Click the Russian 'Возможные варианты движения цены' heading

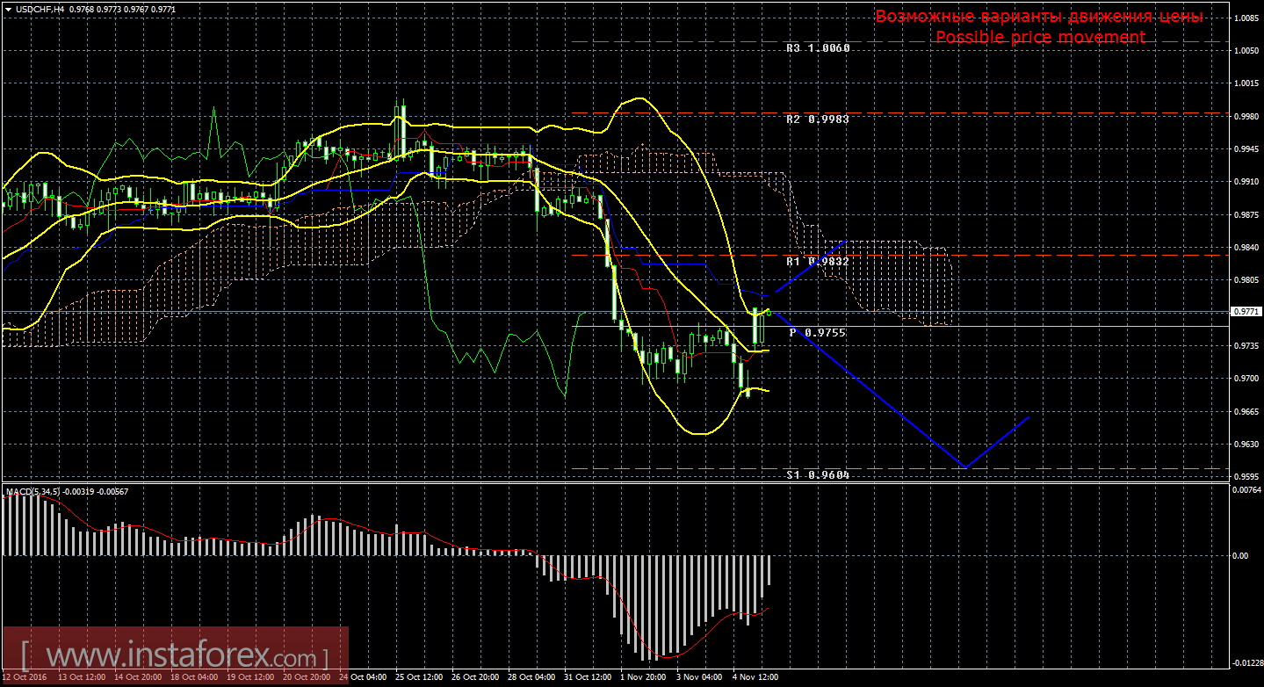click(x=1039, y=17)
